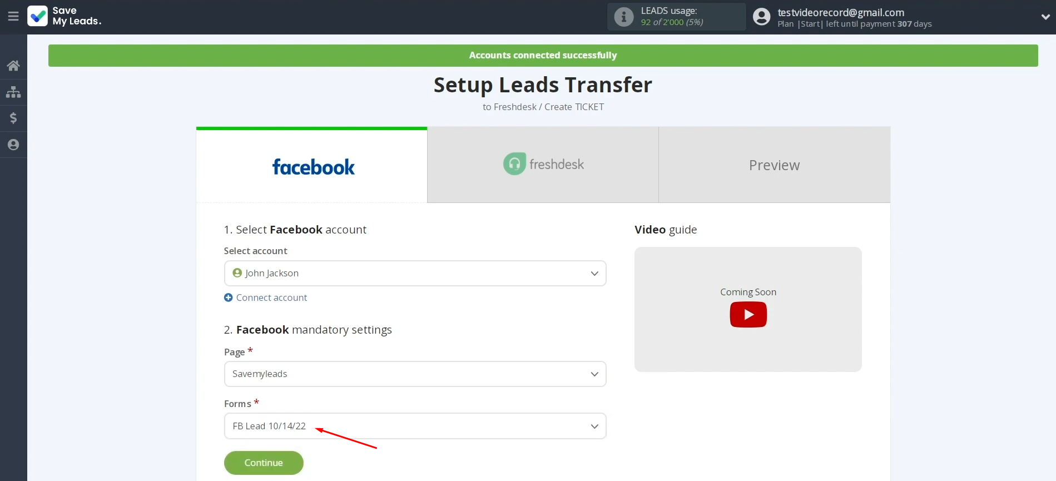Click the testvideorecord@gmail.com account email
Screen dimensions: 1056x481
tap(841, 12)
